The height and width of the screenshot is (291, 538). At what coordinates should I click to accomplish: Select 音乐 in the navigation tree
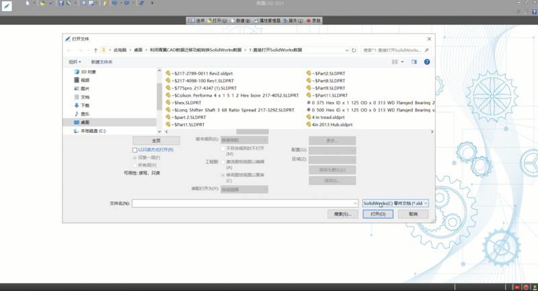click(x=81, y=114)
